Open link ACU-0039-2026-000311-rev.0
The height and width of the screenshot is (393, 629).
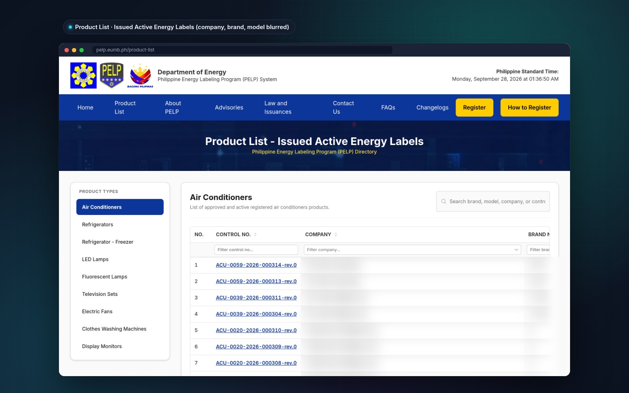pos(256,298)
